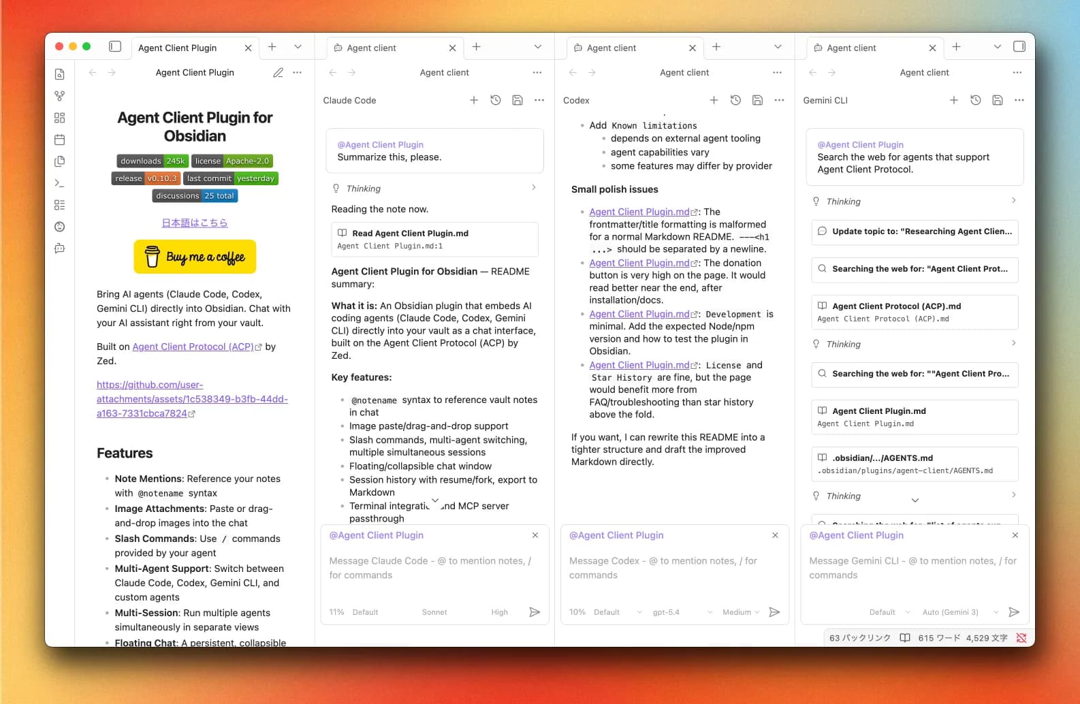This screenshot has height=704, width=1080.
Task: Open session history in the Codex panel
Action: [735, 100]
